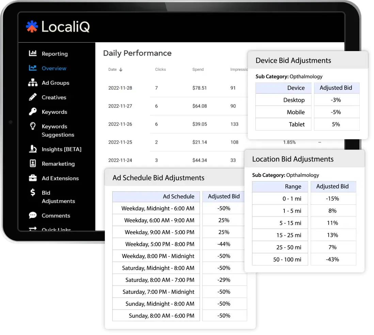Click the Reporting bar chart icon

click(33, 53)
